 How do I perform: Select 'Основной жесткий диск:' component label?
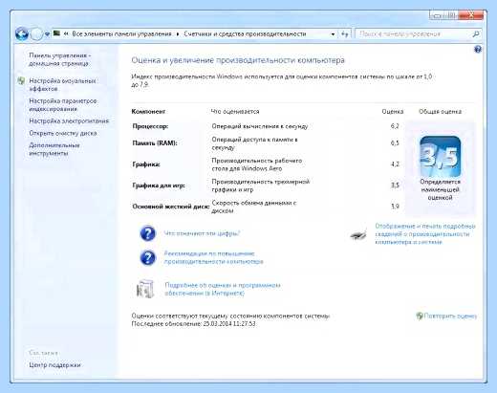(170, 207)
